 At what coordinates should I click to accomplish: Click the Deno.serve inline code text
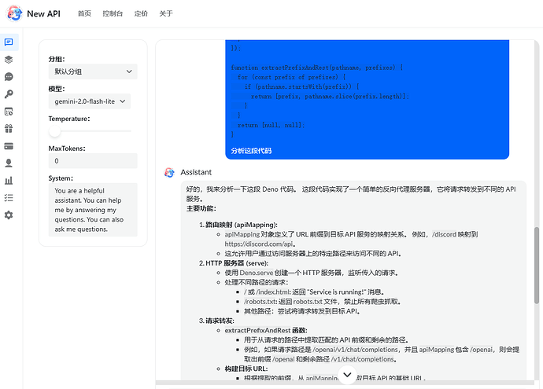[x=257, y=273]
